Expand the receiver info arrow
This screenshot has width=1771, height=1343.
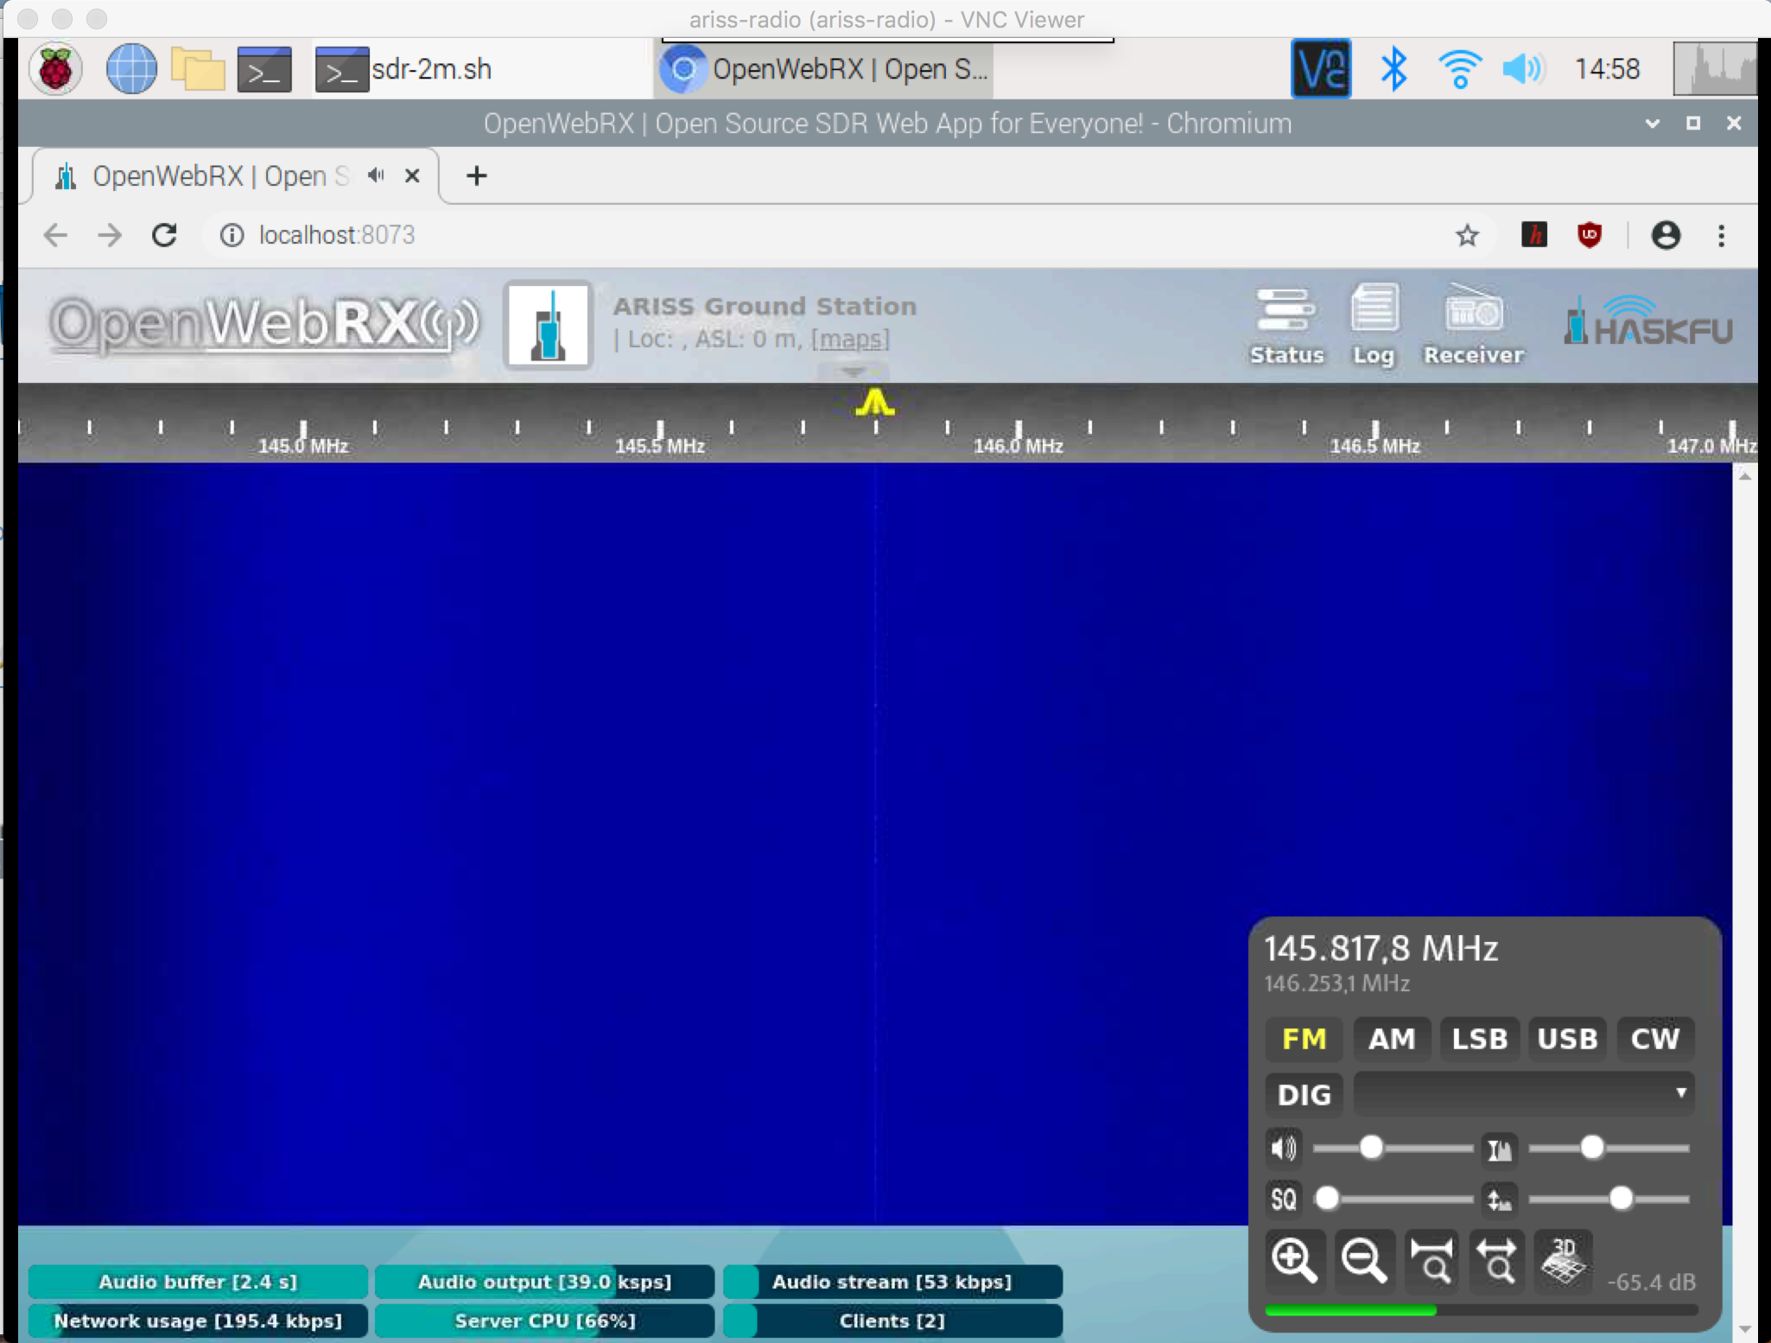[854, 372]
